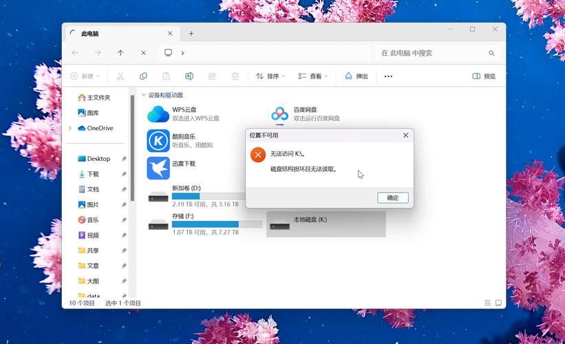Open 百度网盘 icon
Viewport: 565px width, 344px height.
click(x=279, y=114)
